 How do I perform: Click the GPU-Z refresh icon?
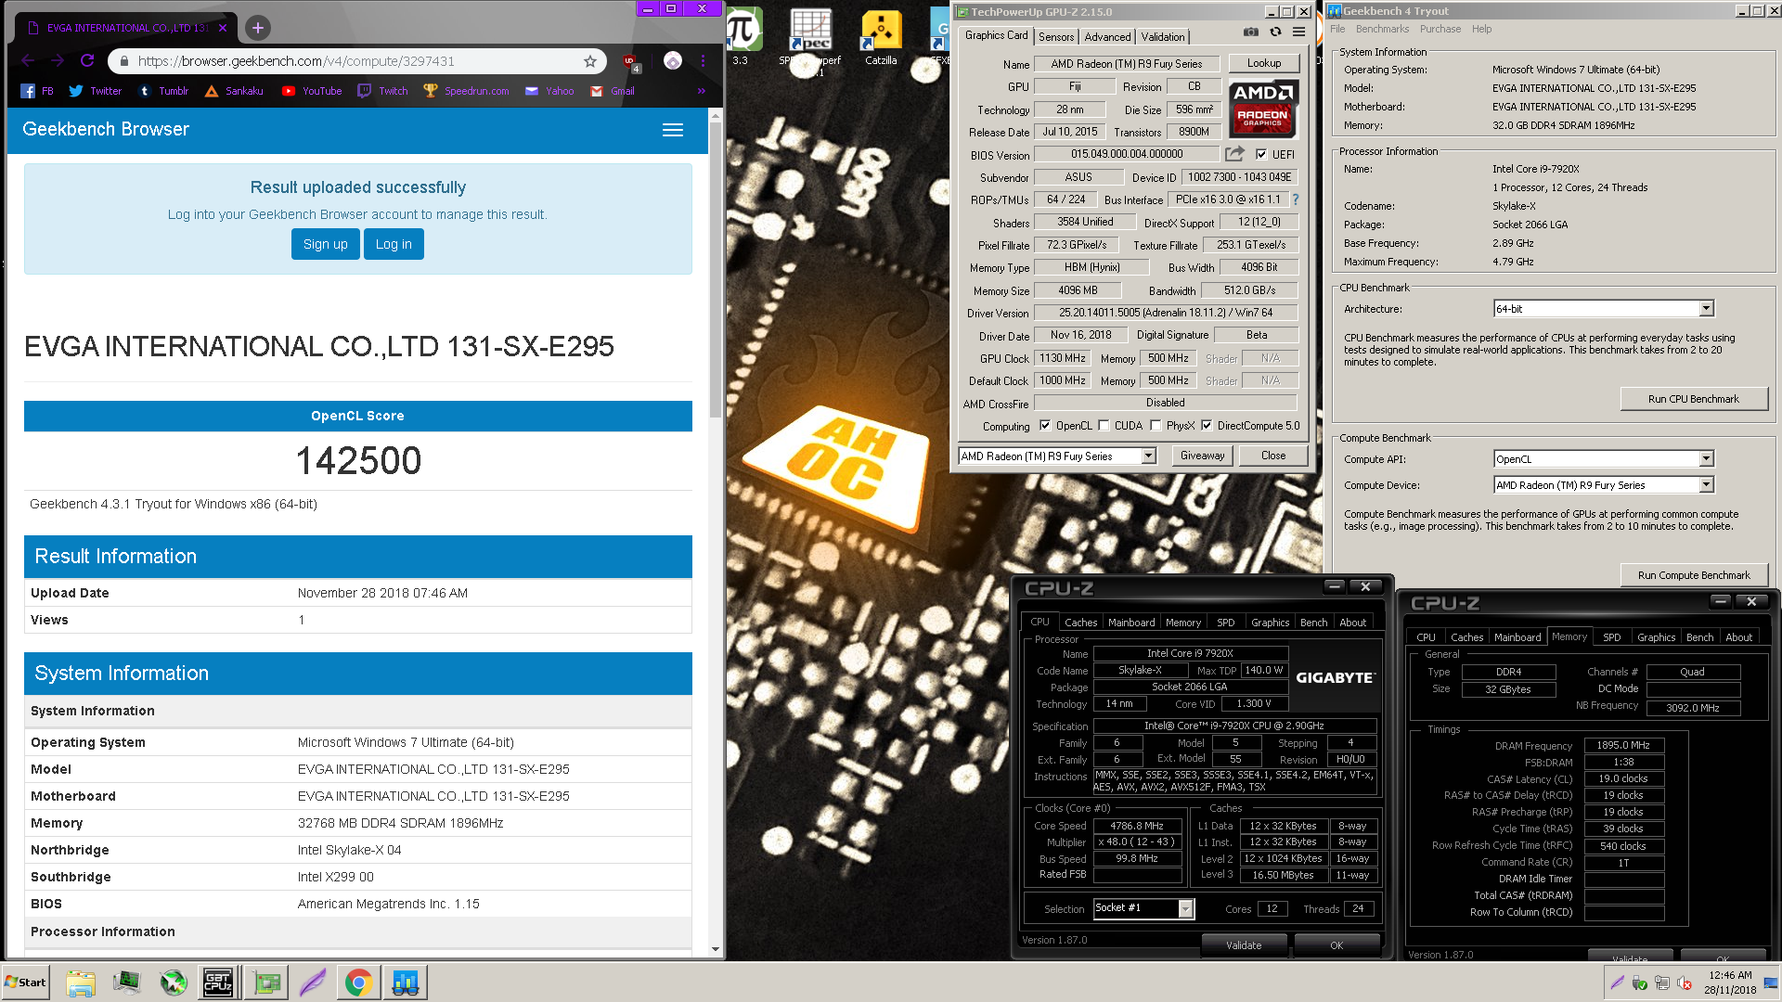tap(1275, 32)
